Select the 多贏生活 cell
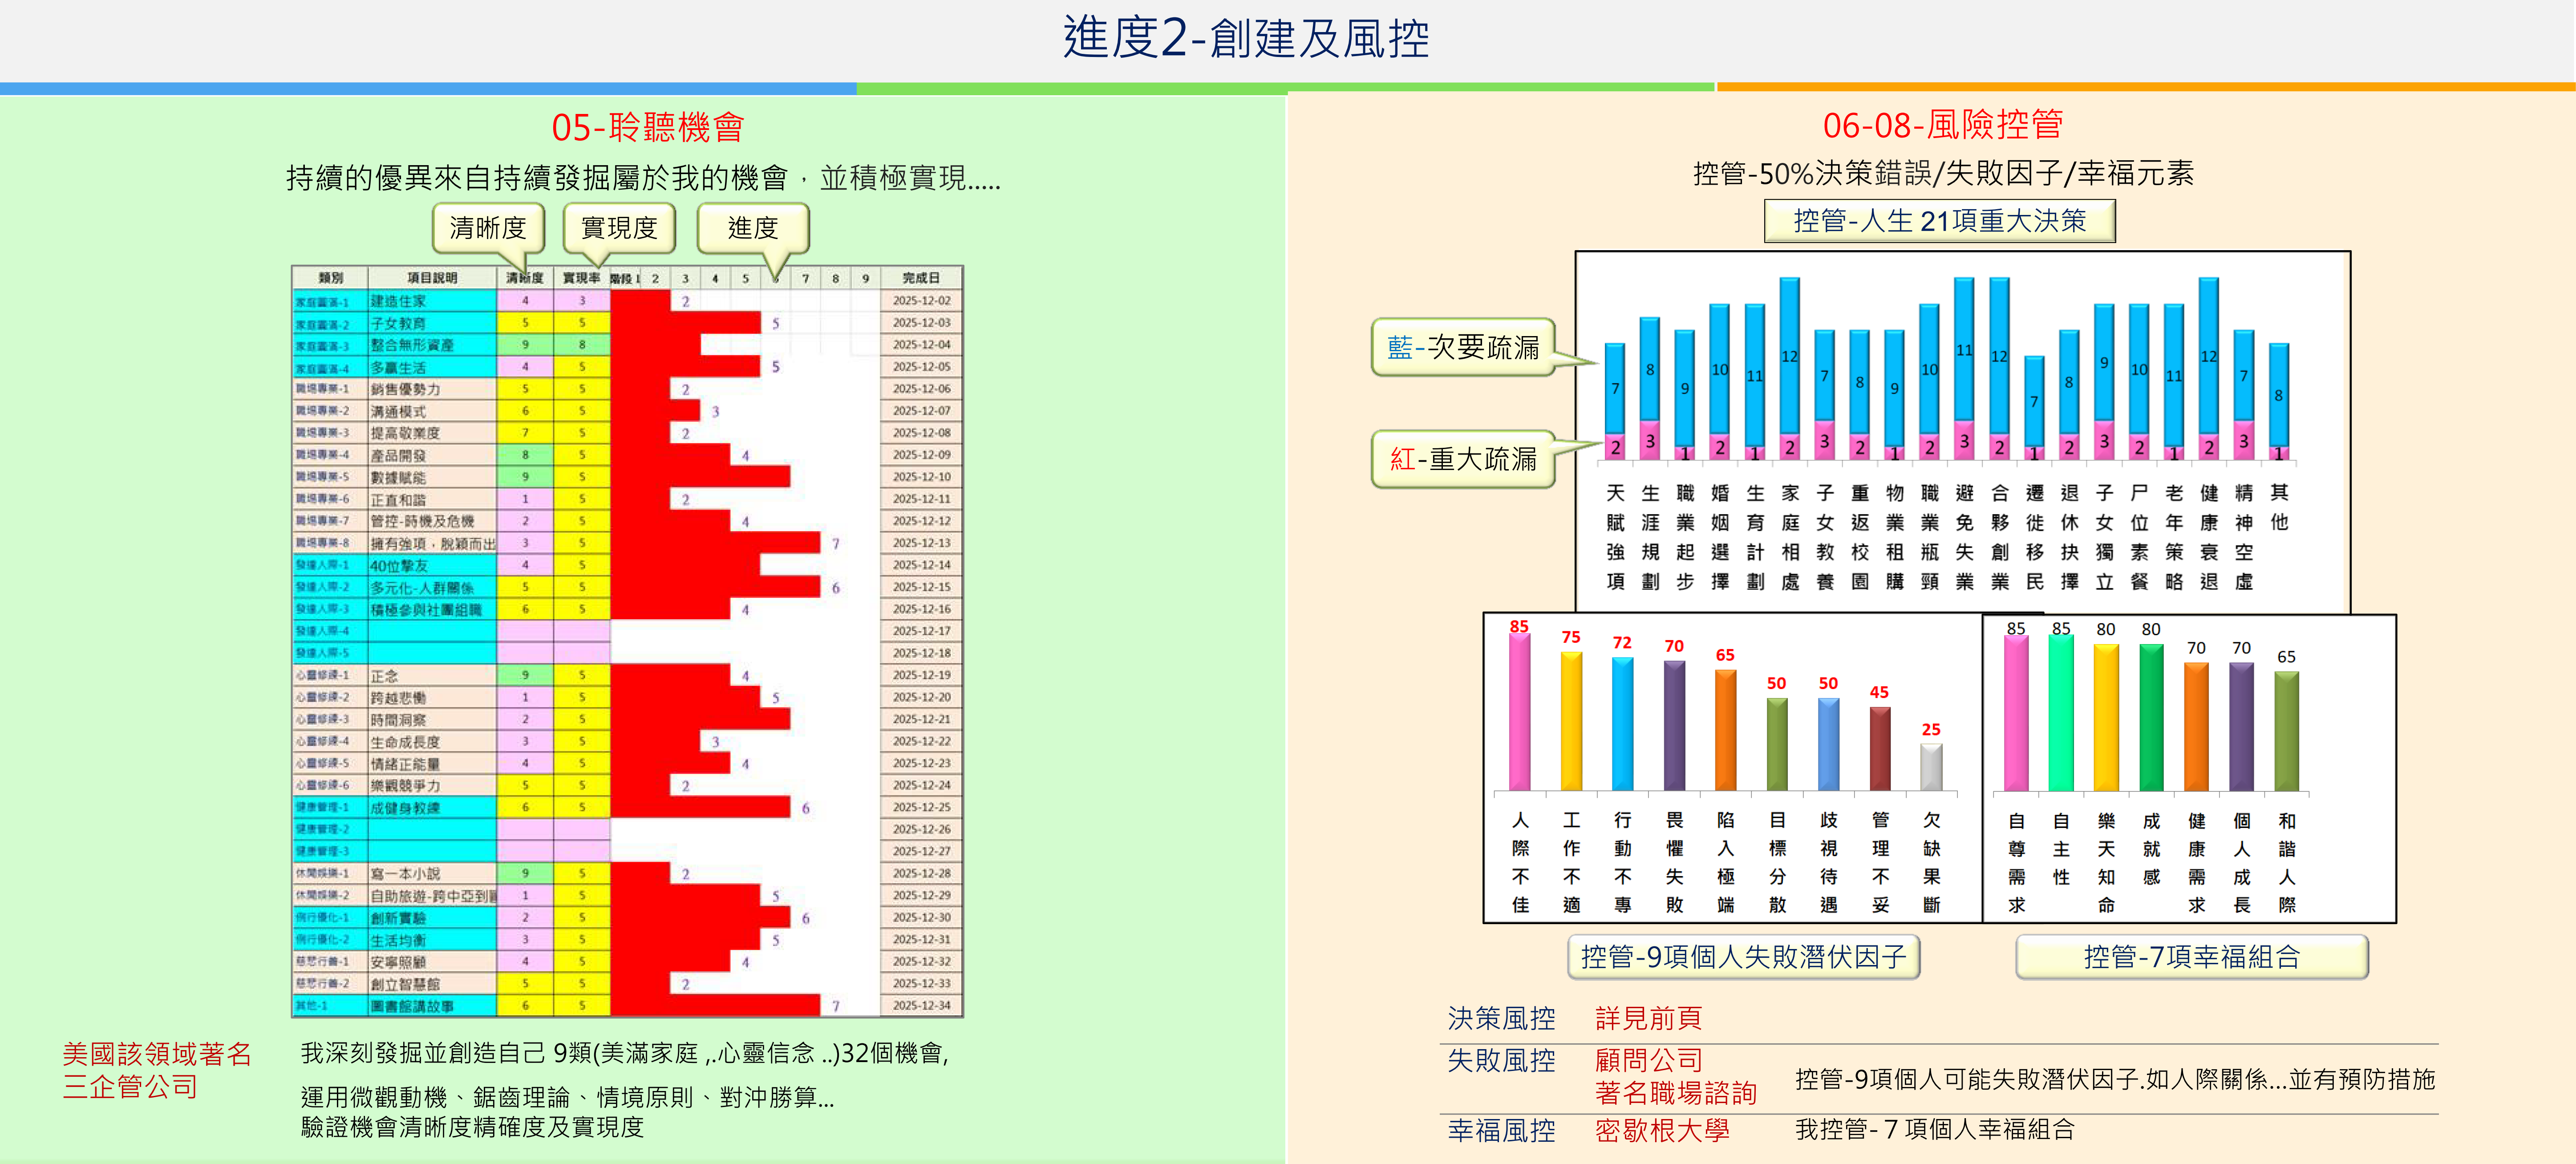Viewport: 2576px width, 1164px height. 432,367
